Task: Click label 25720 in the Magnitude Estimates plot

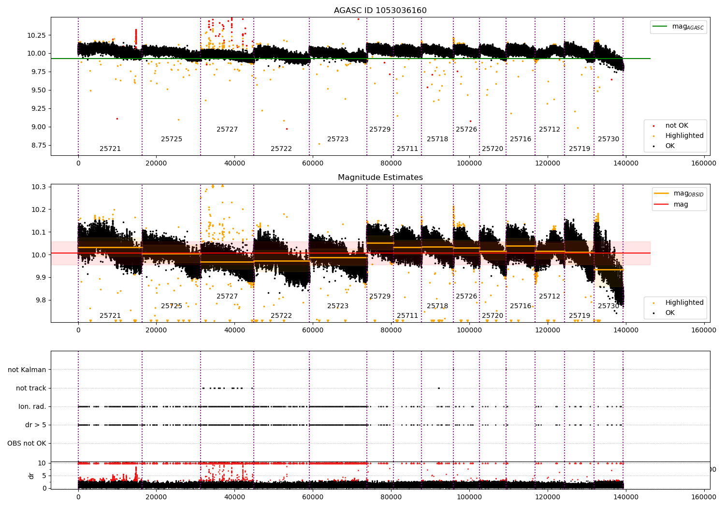Action: tap(493, 316)
